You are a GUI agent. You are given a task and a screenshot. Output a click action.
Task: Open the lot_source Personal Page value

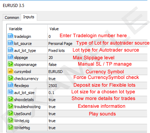coord(60,44)
